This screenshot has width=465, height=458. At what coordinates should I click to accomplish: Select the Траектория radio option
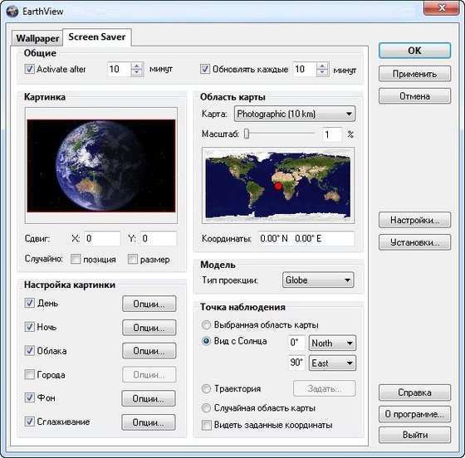point(206,388)
